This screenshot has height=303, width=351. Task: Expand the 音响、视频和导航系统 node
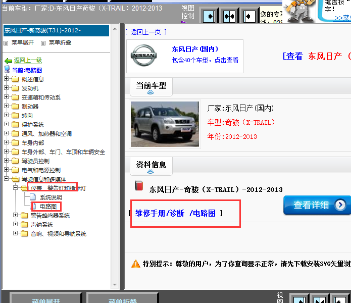(x=15, y=233)
